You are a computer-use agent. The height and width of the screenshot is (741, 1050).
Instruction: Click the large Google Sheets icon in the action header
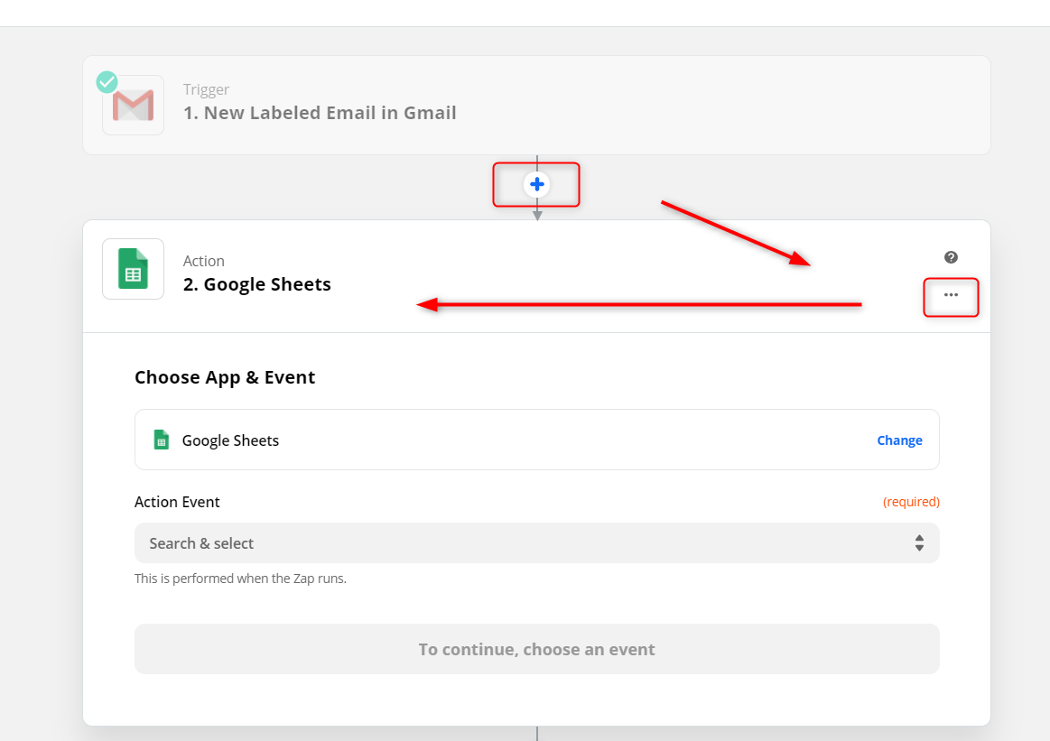pos(133,269)
